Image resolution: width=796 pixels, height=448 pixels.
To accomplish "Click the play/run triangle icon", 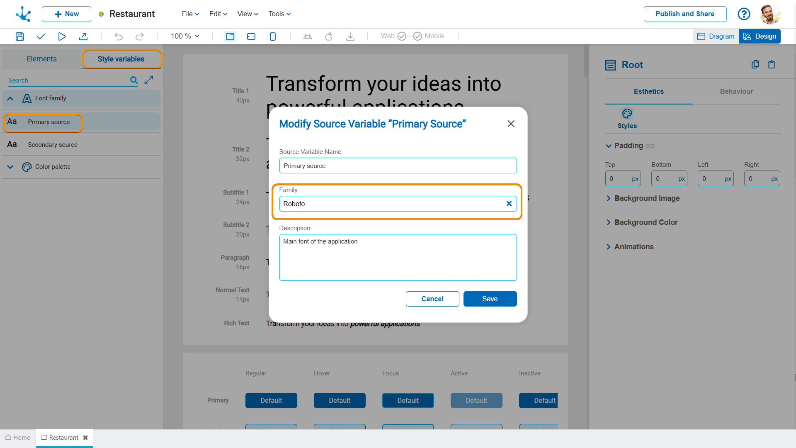I will point(62,37).
